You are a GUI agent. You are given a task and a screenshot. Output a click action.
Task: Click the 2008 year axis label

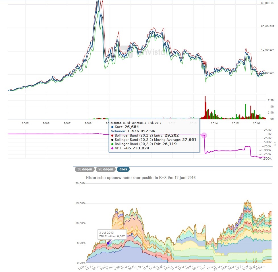[x=88, y=123]
